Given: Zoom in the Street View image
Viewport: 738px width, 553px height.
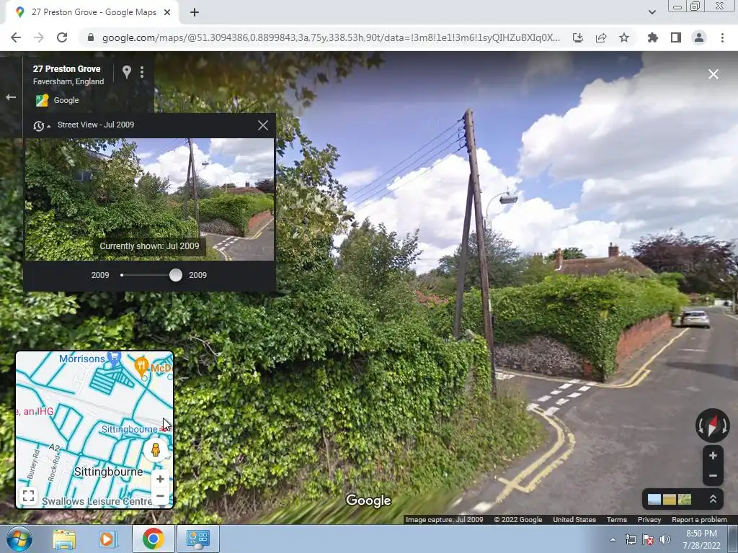Looking at the screenshot, I should pyautogui.click(x=713, y=455).
